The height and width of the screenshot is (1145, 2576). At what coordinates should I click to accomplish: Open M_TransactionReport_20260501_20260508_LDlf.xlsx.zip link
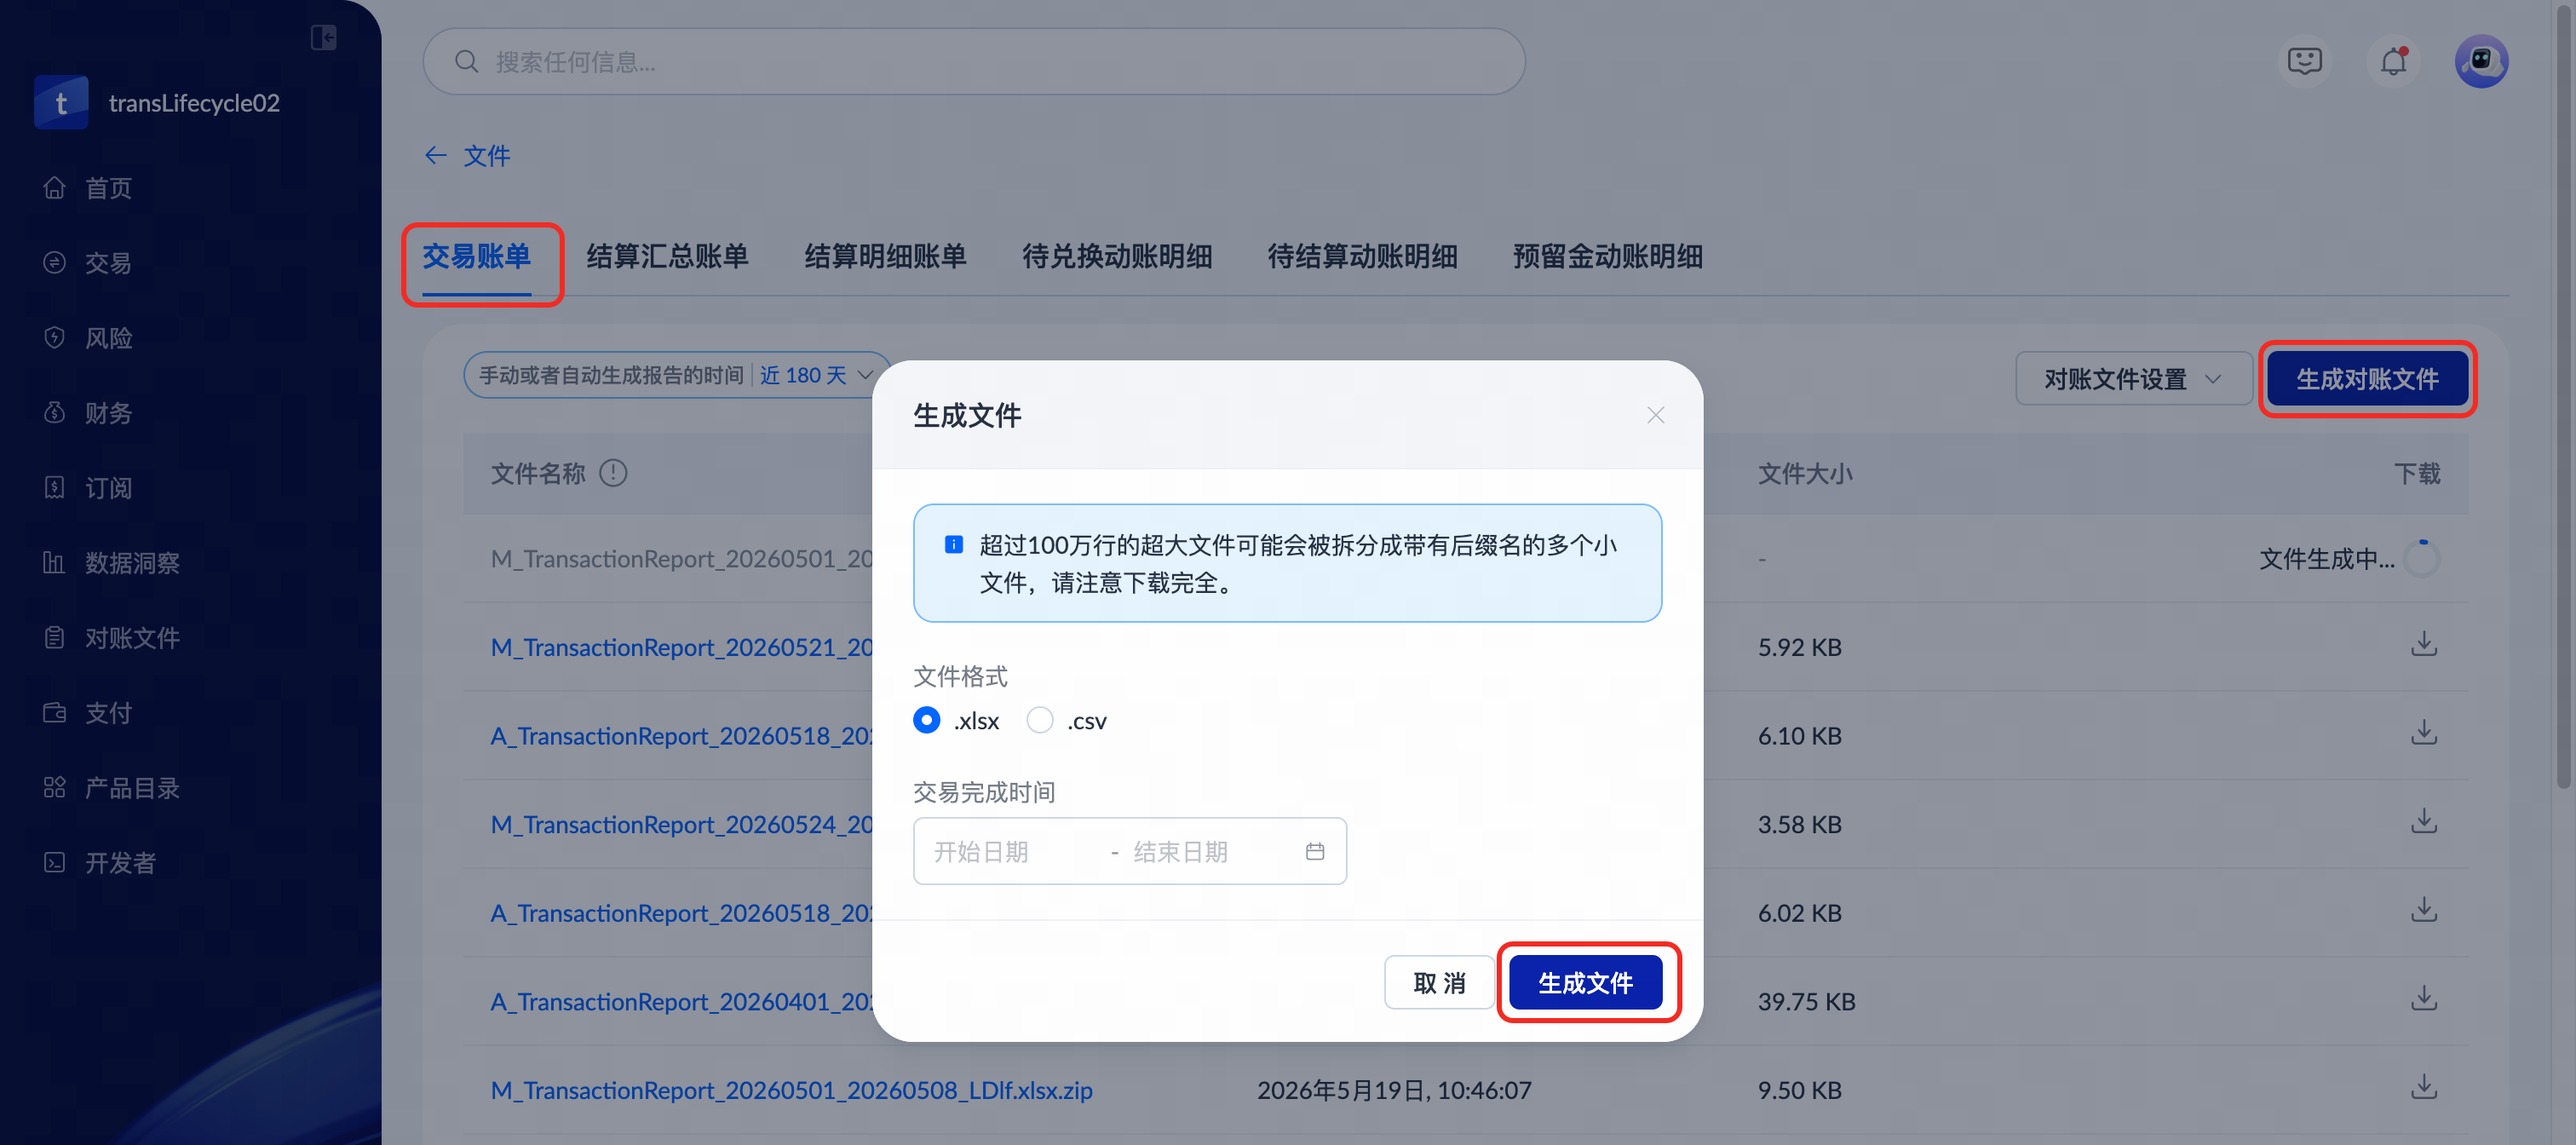[x=791, y=1090]
